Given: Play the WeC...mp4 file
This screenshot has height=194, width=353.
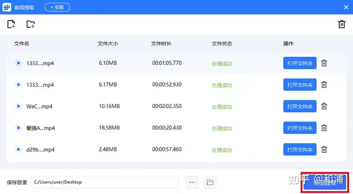Looking at the screenshot, I should (x=19, y=106).
